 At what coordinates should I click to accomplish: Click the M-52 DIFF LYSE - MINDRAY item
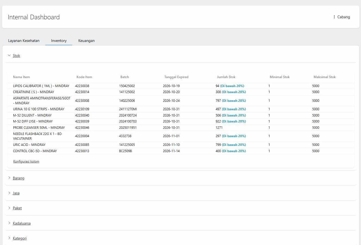tap(33, 121)
